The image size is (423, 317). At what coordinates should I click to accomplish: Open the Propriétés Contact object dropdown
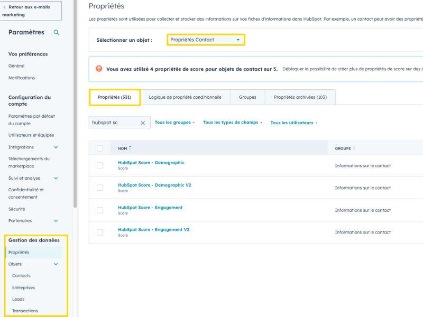pyautogui.click(x=206, y=40)
